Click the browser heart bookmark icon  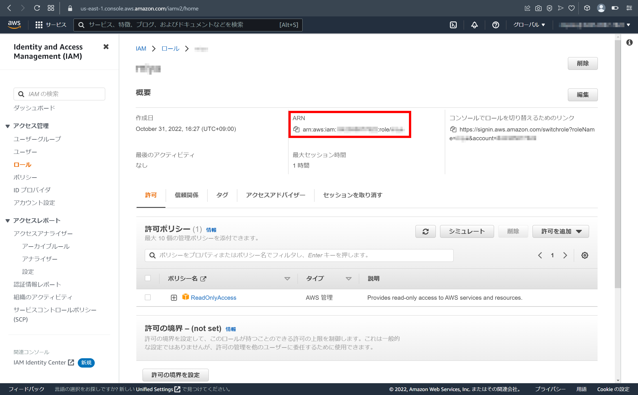[x=572, y=8]
